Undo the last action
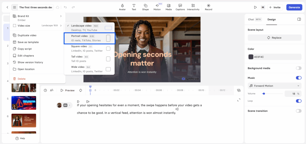The width and height of the screenshot is (306, 144). [65, 7]
